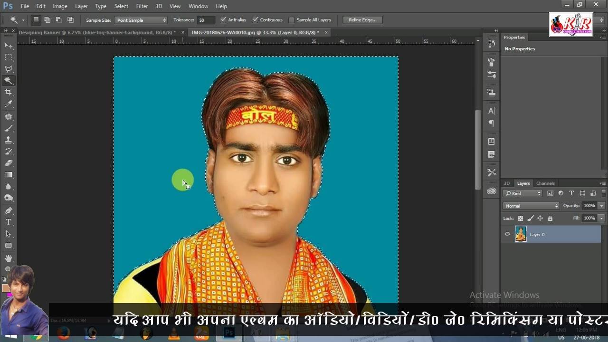The height and width of the screenshot is (342, 608).
Task: Open the Properties panel options menu
Action: 603,37
